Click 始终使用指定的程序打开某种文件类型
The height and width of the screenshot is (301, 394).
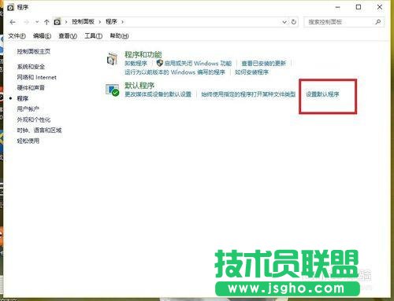tap(248, 94)
